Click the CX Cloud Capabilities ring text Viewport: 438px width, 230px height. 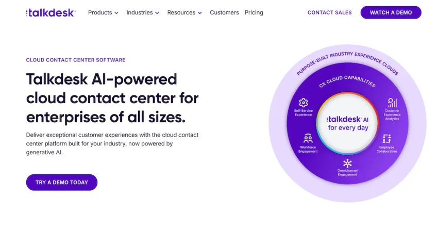pos(347,81)
